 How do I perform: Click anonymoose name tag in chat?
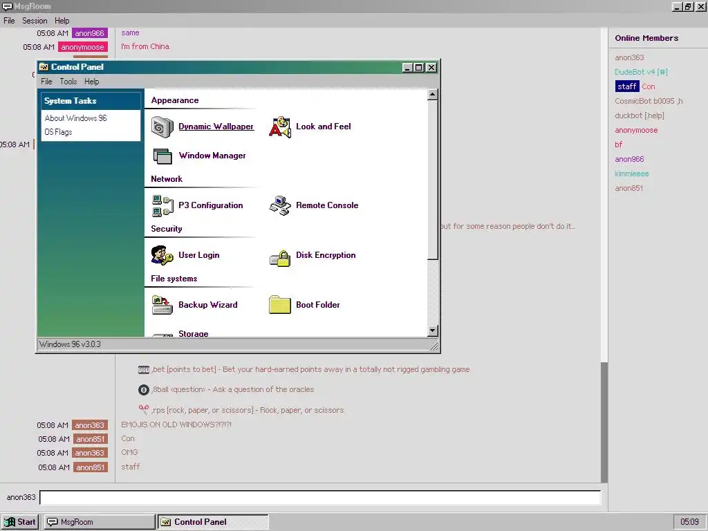click(83, 47)
